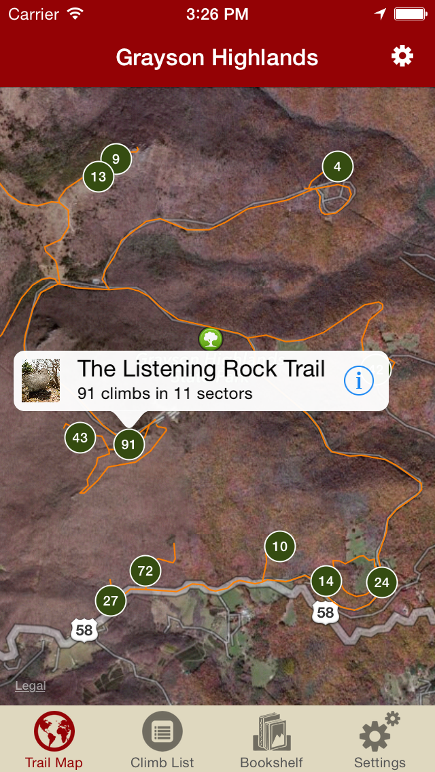The height and width of the screenshot is (772, 435).
Task: Tap the cluster marker labeled 9
Action: point(116,158)
